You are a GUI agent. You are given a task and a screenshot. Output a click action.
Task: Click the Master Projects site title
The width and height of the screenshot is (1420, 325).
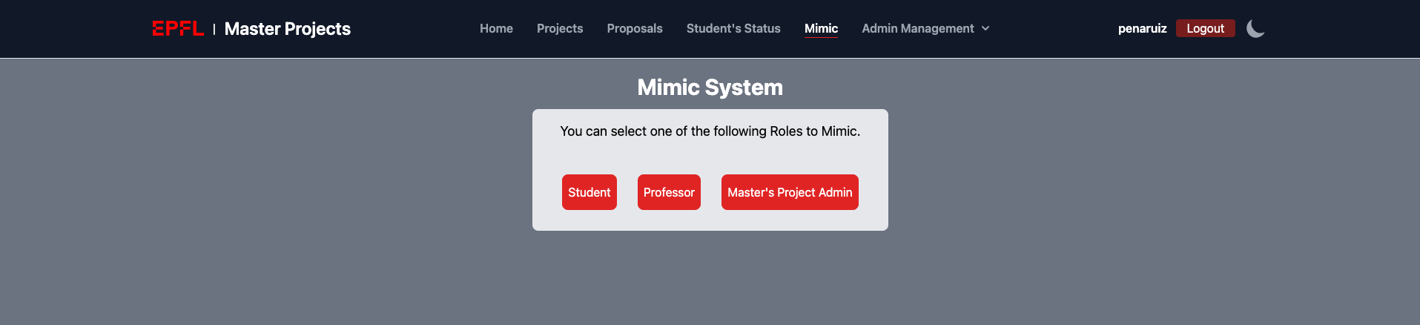pyautogui.click(x=288, y=28)
